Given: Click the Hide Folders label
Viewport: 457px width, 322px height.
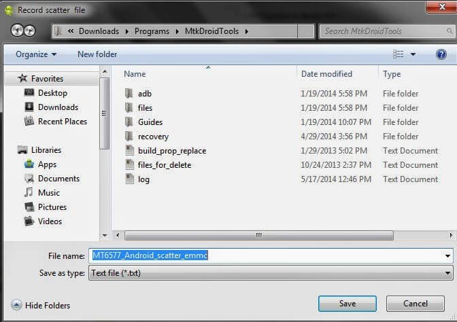Looking at the screenshot, I should (x=48, y=306).
